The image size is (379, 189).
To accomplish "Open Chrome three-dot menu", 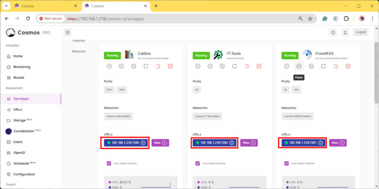I will tap(373, 19).
